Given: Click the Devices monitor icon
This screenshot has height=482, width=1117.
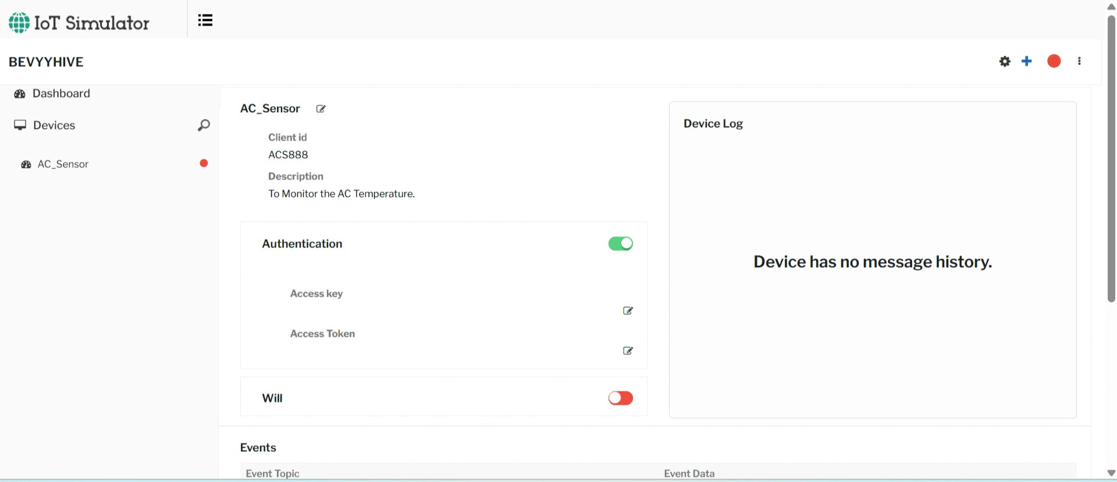Looking at the screenshot, I should [20, 125].
